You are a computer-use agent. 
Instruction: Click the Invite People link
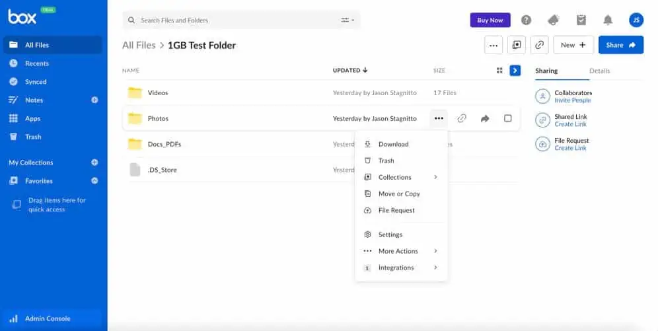tap(572, 100)
